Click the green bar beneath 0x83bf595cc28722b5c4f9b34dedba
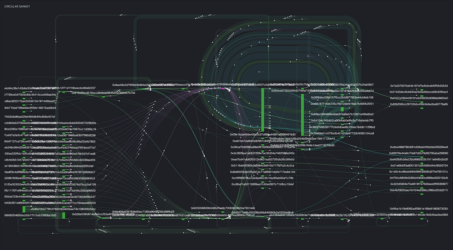453x250 pixels. [x=422, y=108]
